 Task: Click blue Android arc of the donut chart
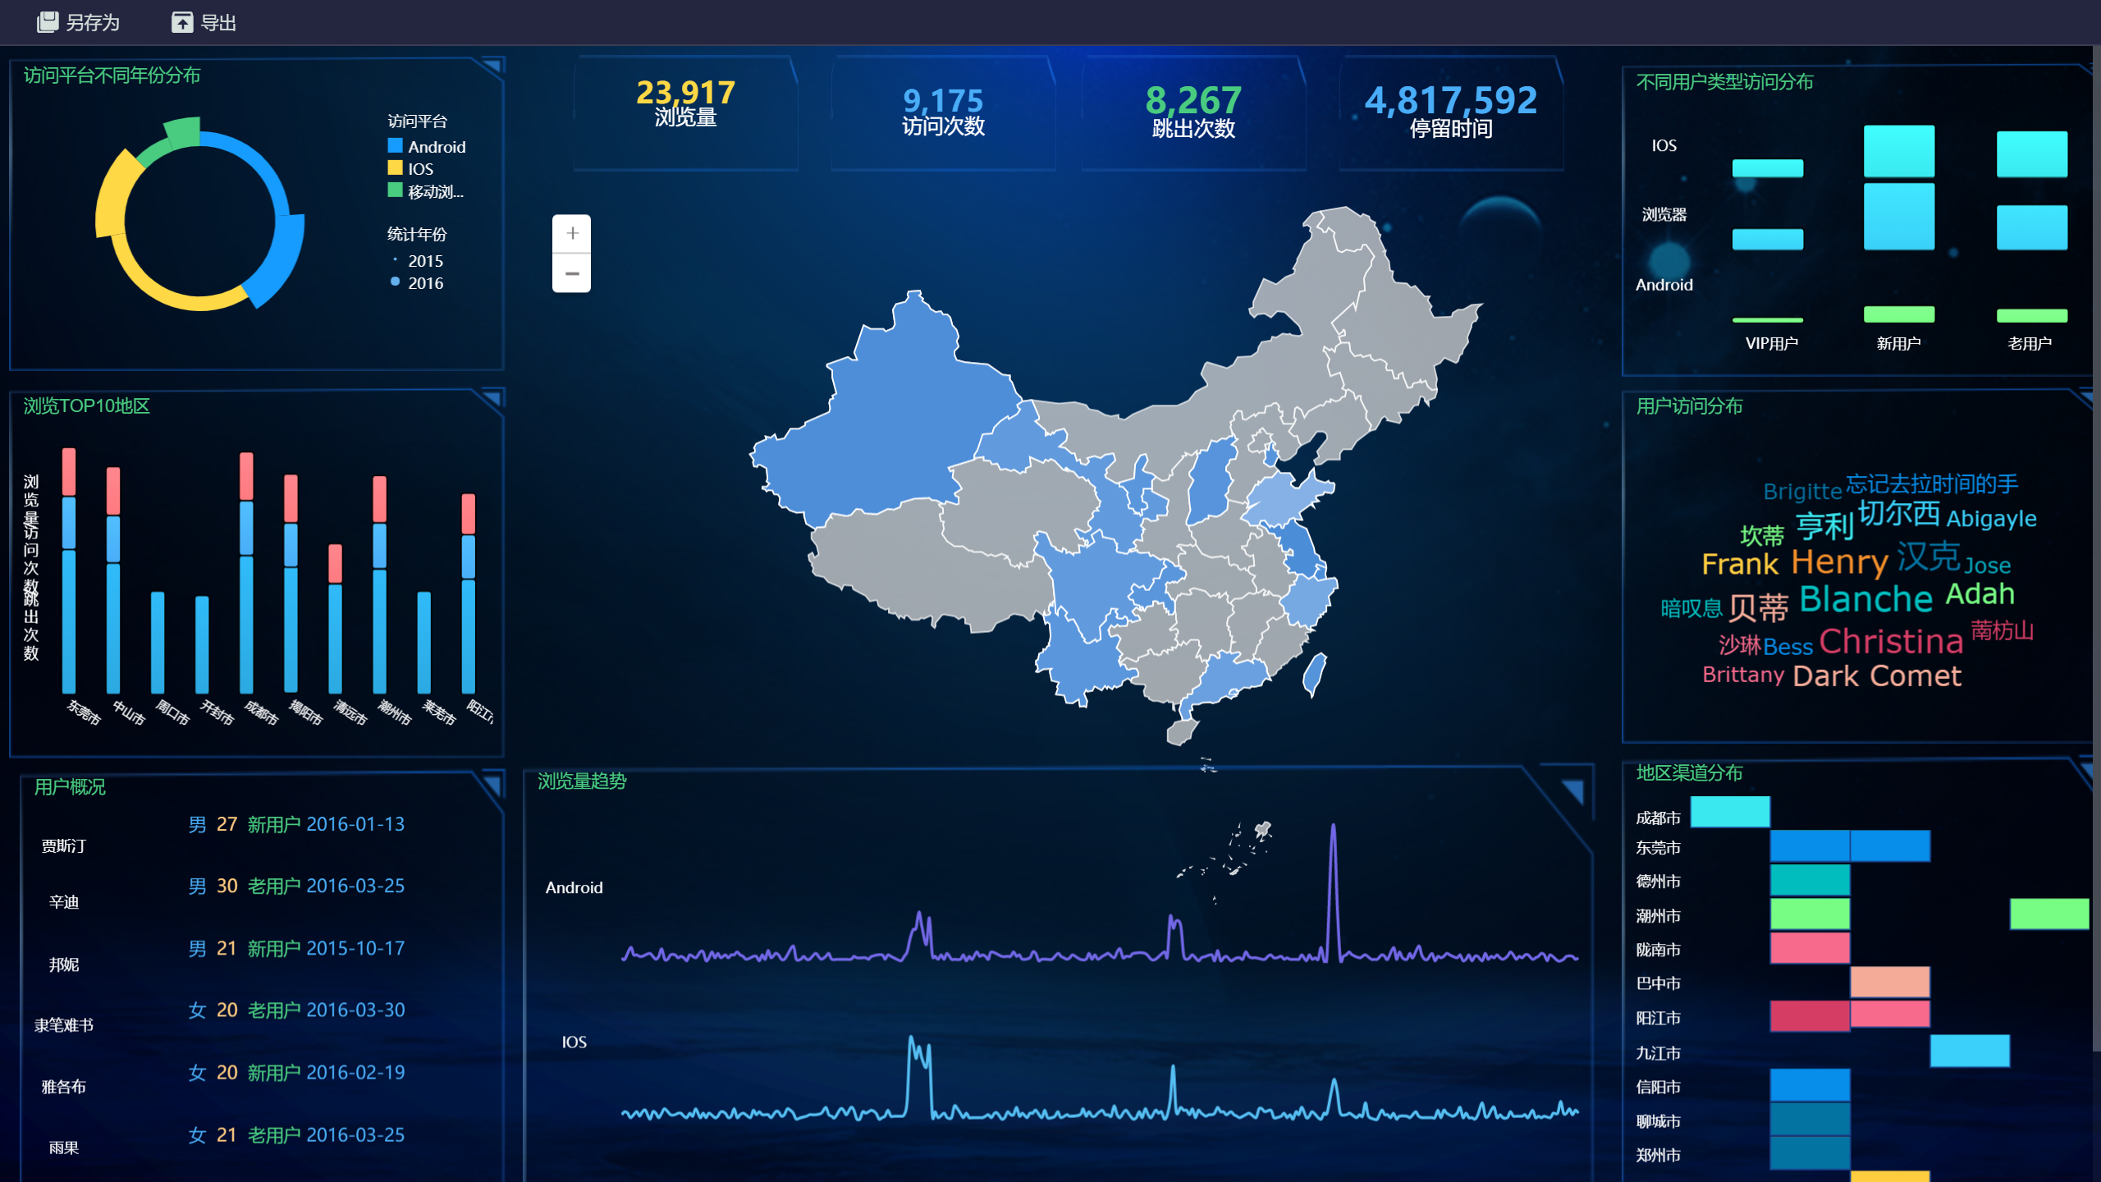[x=283, y=263]
